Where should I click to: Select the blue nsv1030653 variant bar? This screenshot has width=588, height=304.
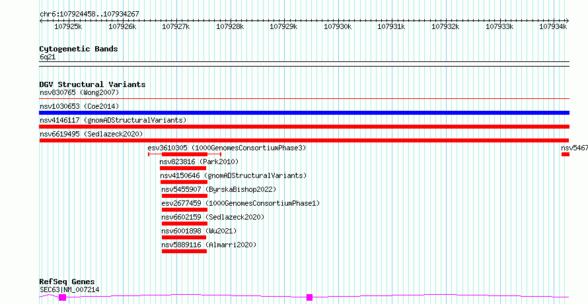tap(305, 113)
